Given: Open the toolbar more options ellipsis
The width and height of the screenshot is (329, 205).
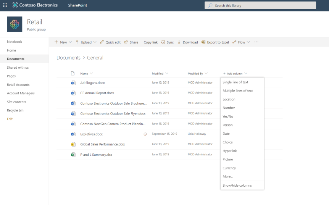Looking at the screenshot, I should tap(256, 42).
